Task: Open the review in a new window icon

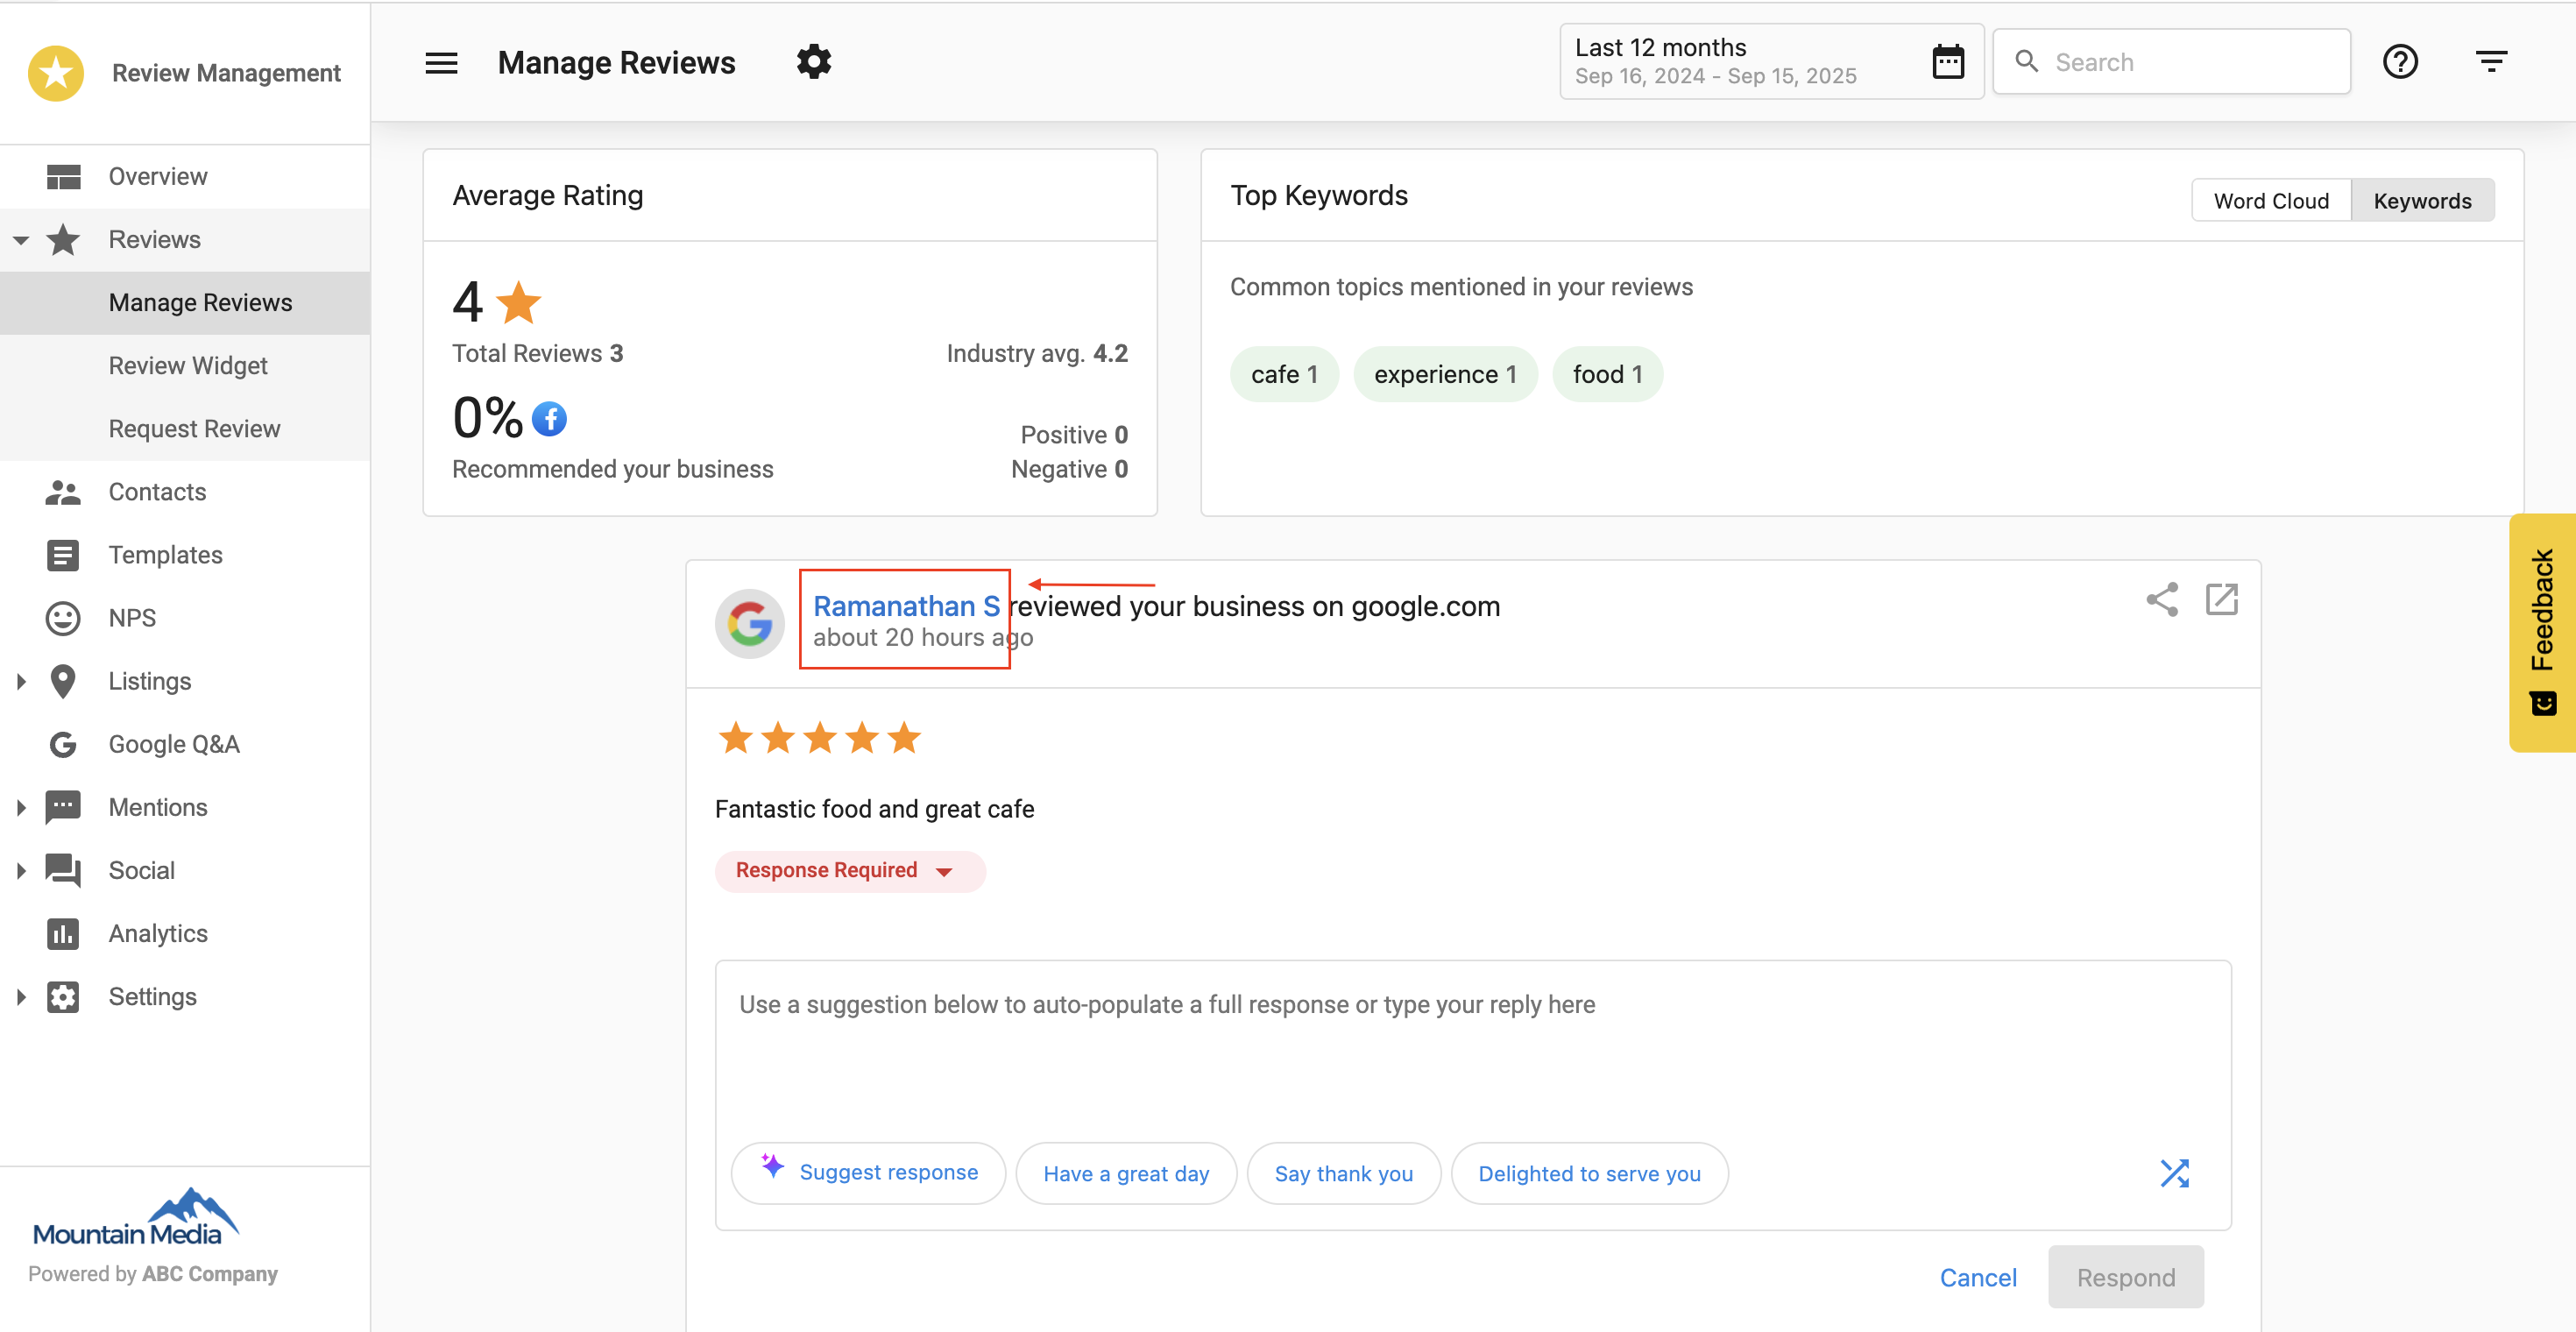Action: [x=2222, y=600]
